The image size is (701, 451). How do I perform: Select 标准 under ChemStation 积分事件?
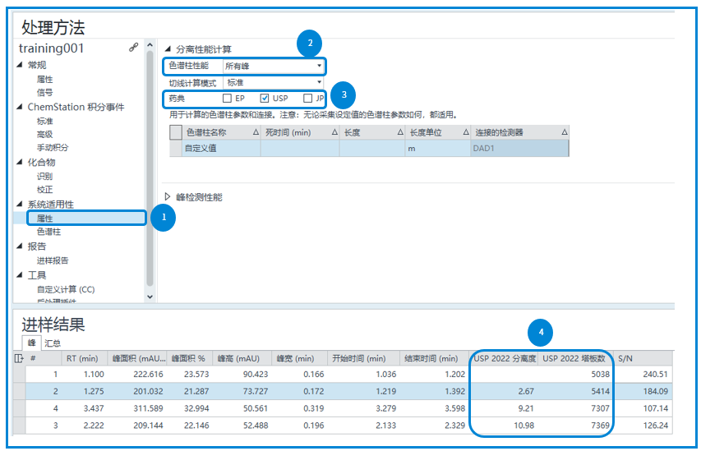(44, 121)
